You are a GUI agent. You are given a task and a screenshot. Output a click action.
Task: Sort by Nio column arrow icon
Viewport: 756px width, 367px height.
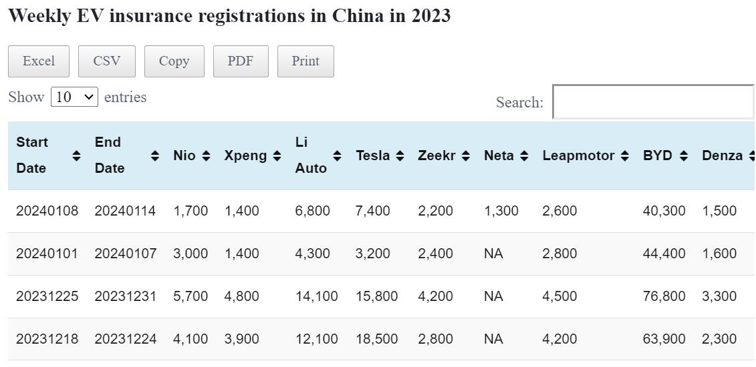[x=206, y=155]
